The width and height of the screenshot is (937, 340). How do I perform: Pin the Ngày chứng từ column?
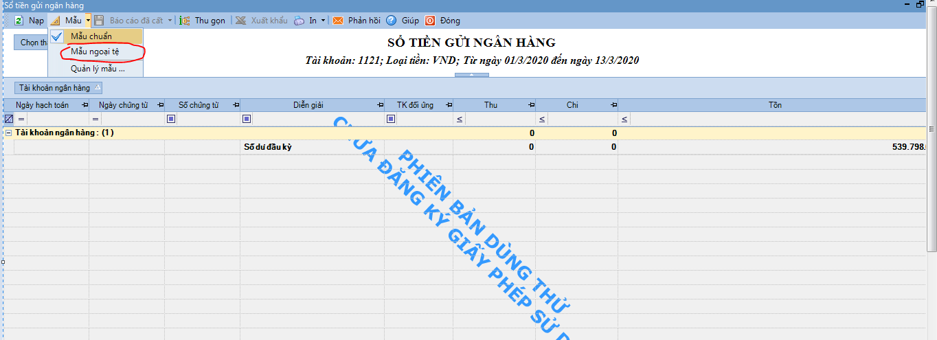[x=161, y=105]
